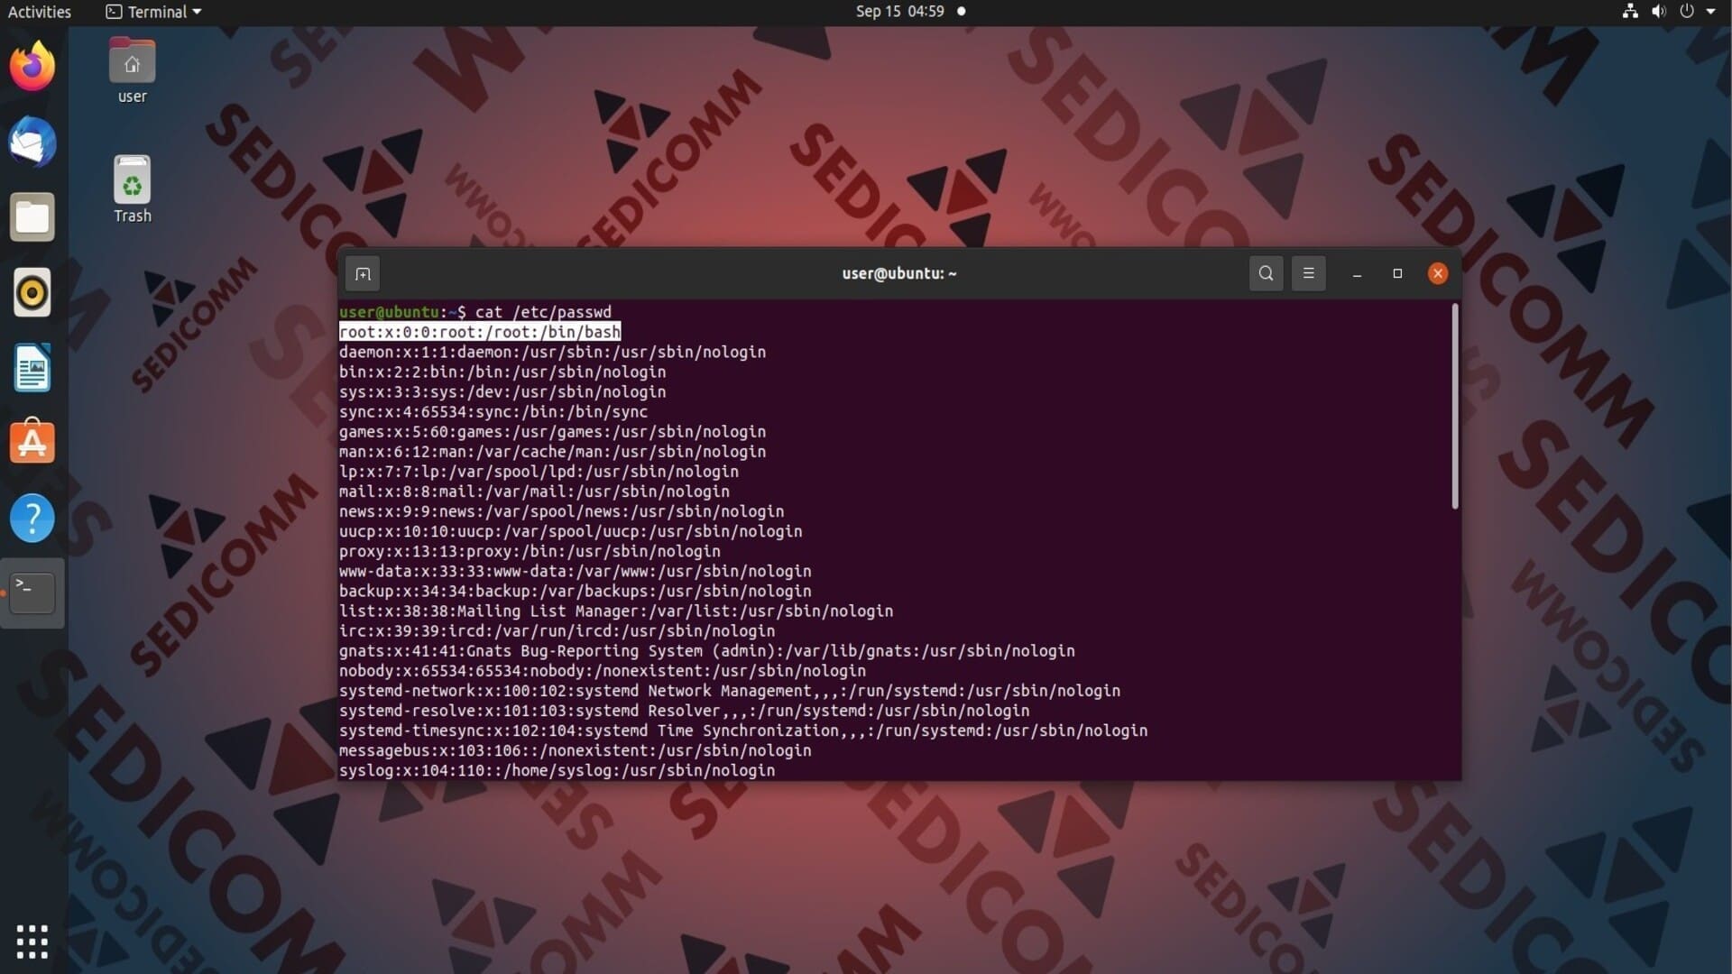Image resolution: width=1732 pixels, height=974 pixels.
Task: Click the terminal search button
Action: click(1266, 273)
